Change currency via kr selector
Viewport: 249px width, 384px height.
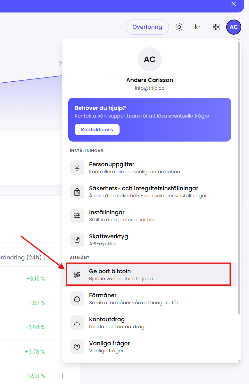click(198, 27)
